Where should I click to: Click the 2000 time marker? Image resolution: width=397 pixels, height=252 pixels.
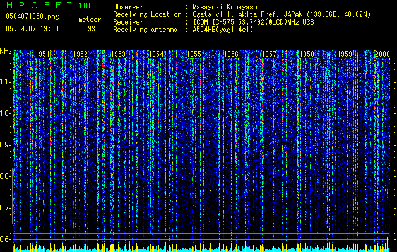coord(382,54)
